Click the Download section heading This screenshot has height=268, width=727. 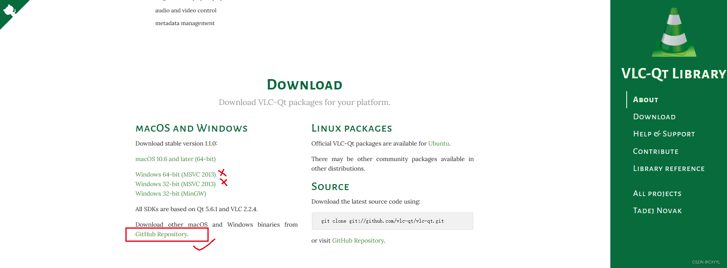[305, 85]
